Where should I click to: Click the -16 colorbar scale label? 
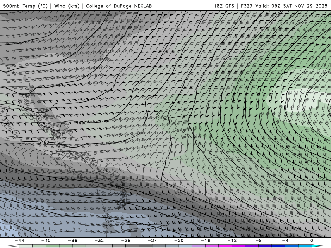pos(206,241)
